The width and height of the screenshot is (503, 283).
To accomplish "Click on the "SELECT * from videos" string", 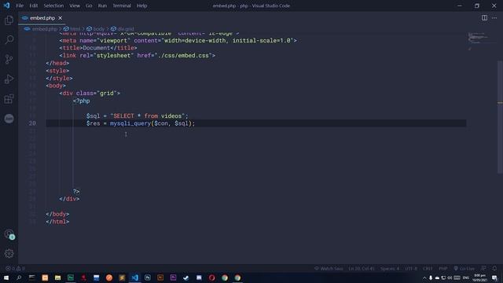I will (x=148, y=116).
